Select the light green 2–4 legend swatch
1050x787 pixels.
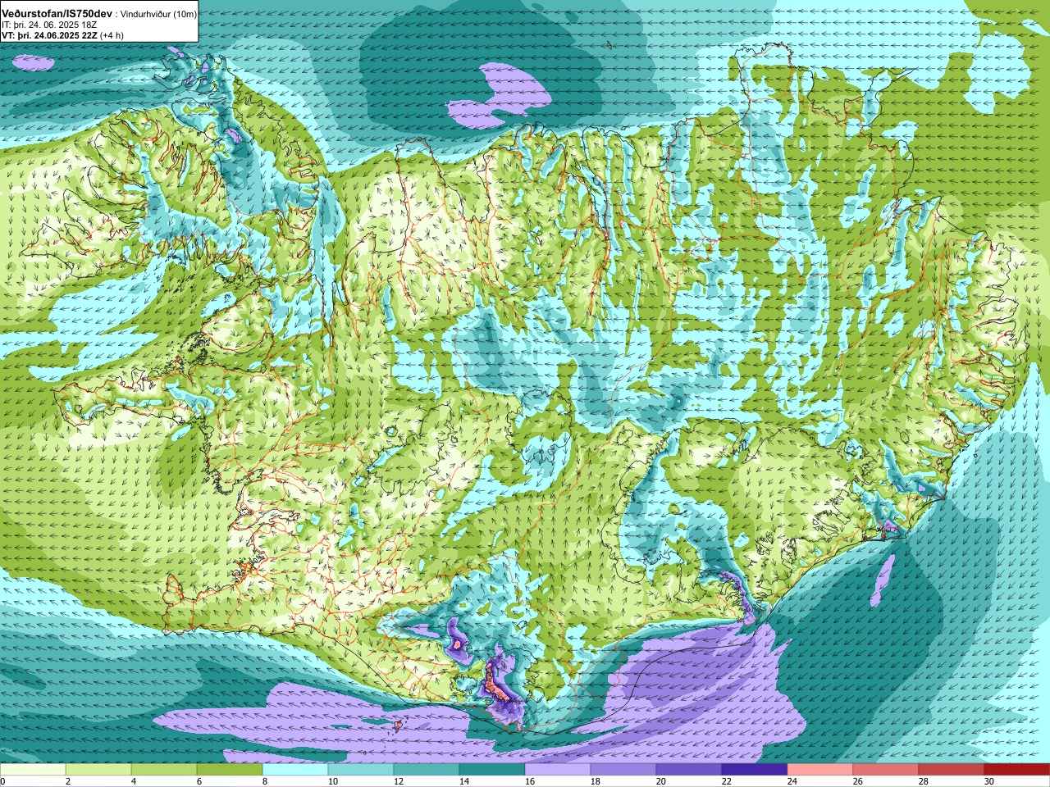[x=98, y=770]
